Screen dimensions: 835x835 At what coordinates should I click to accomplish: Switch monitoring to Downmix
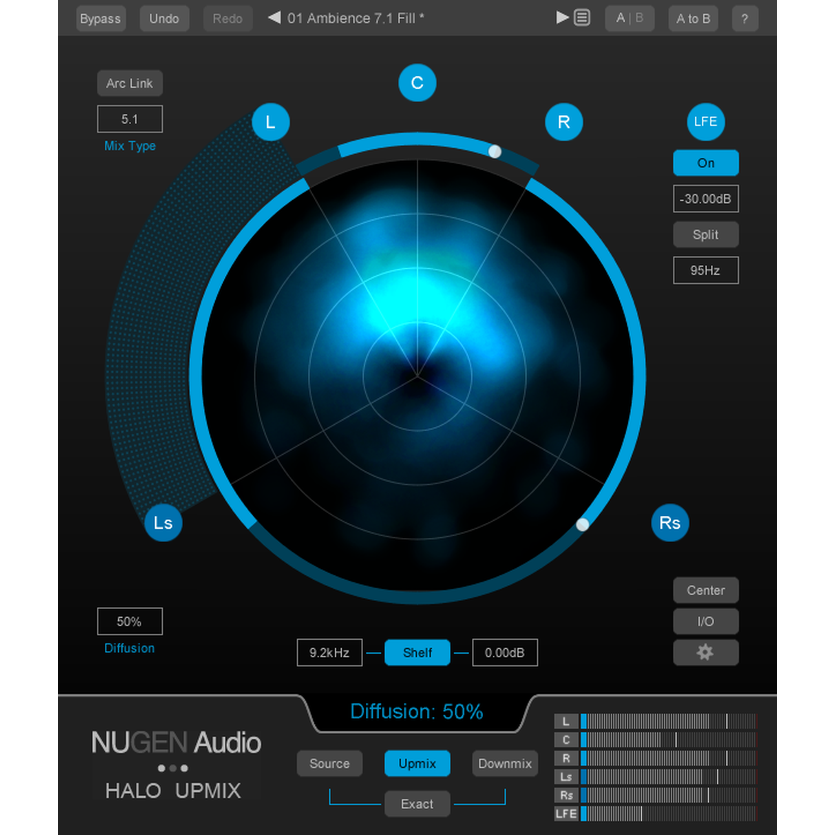[505, 763]
